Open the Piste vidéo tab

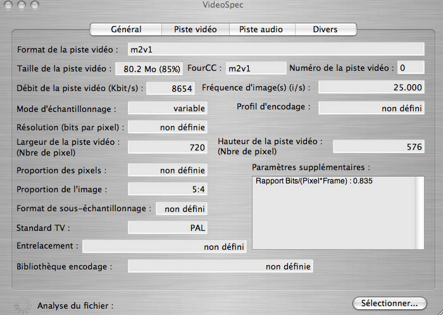point(195,29)
